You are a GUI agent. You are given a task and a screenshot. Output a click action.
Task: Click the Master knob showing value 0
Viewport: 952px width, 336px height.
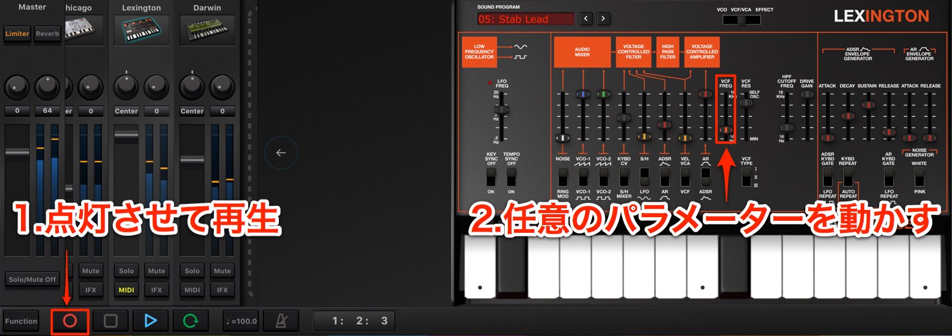coord(17,88)
